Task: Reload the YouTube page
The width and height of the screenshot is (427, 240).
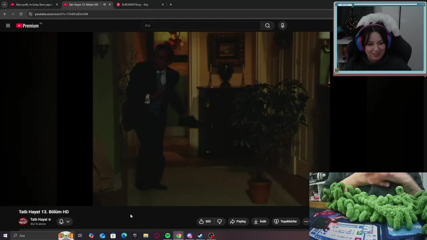Action: pyautogui.click(x=21, y=14)
